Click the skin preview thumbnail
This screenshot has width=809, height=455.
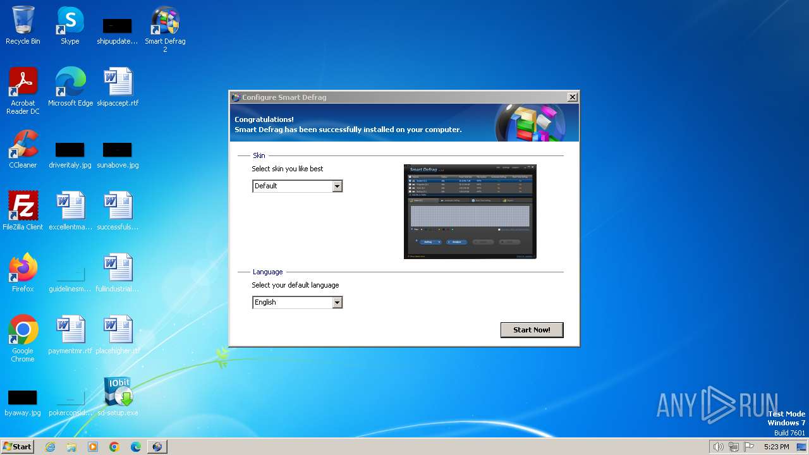(x=470, y=212)
